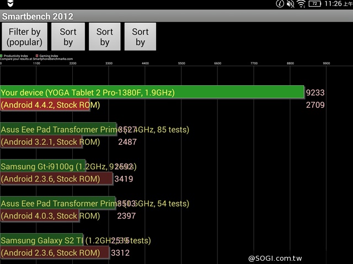Select the Android 4.4.2 Stock ROM gaming bar

coord(45,105)
